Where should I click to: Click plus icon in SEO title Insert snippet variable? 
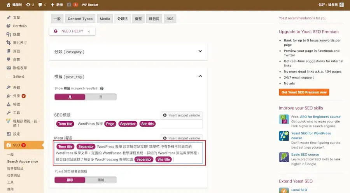point(165,115)
